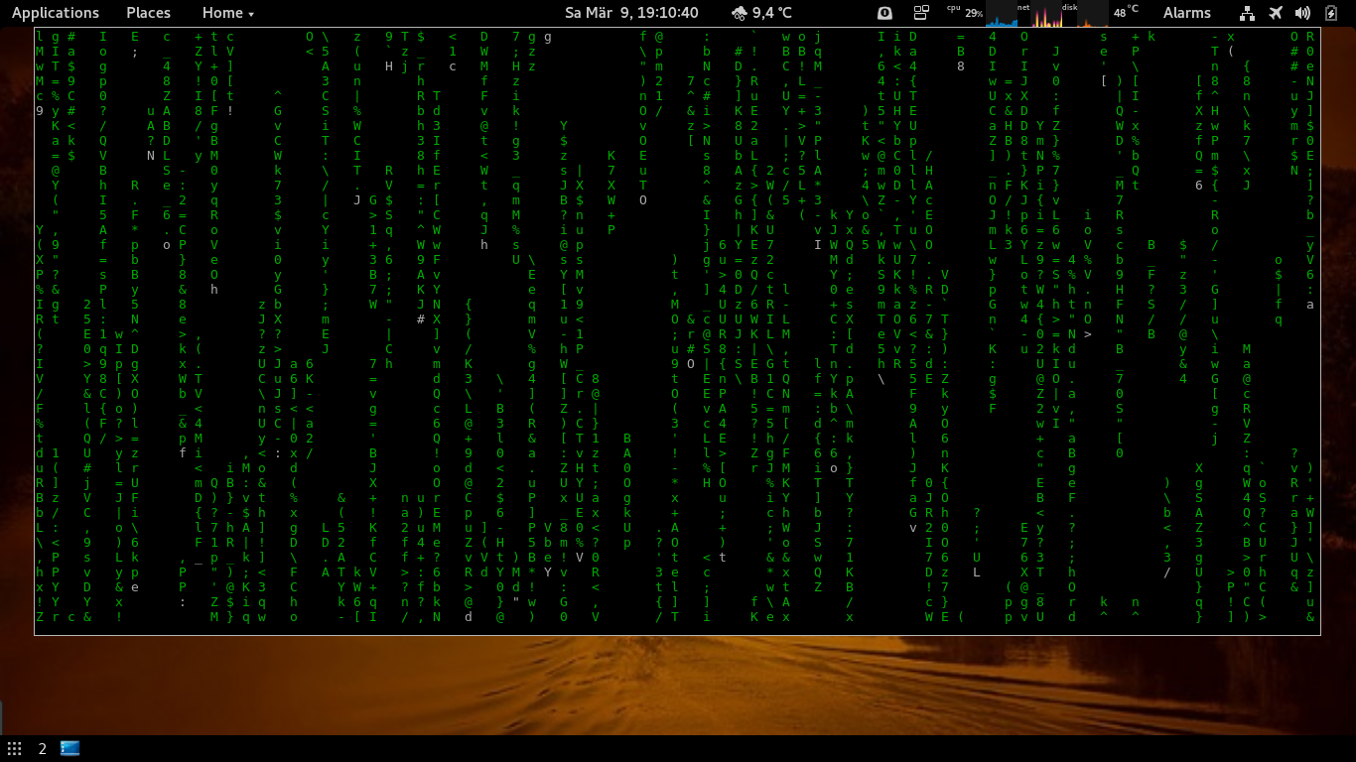Open the Alarms panel item

click(x=1186, y=13)
